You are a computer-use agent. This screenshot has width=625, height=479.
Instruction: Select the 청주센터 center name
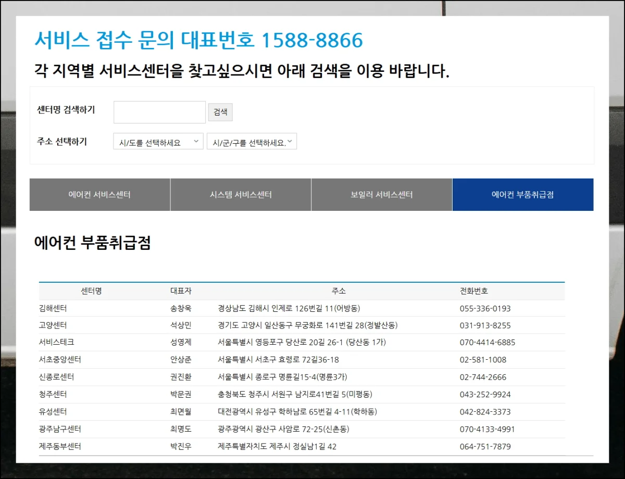53,395
